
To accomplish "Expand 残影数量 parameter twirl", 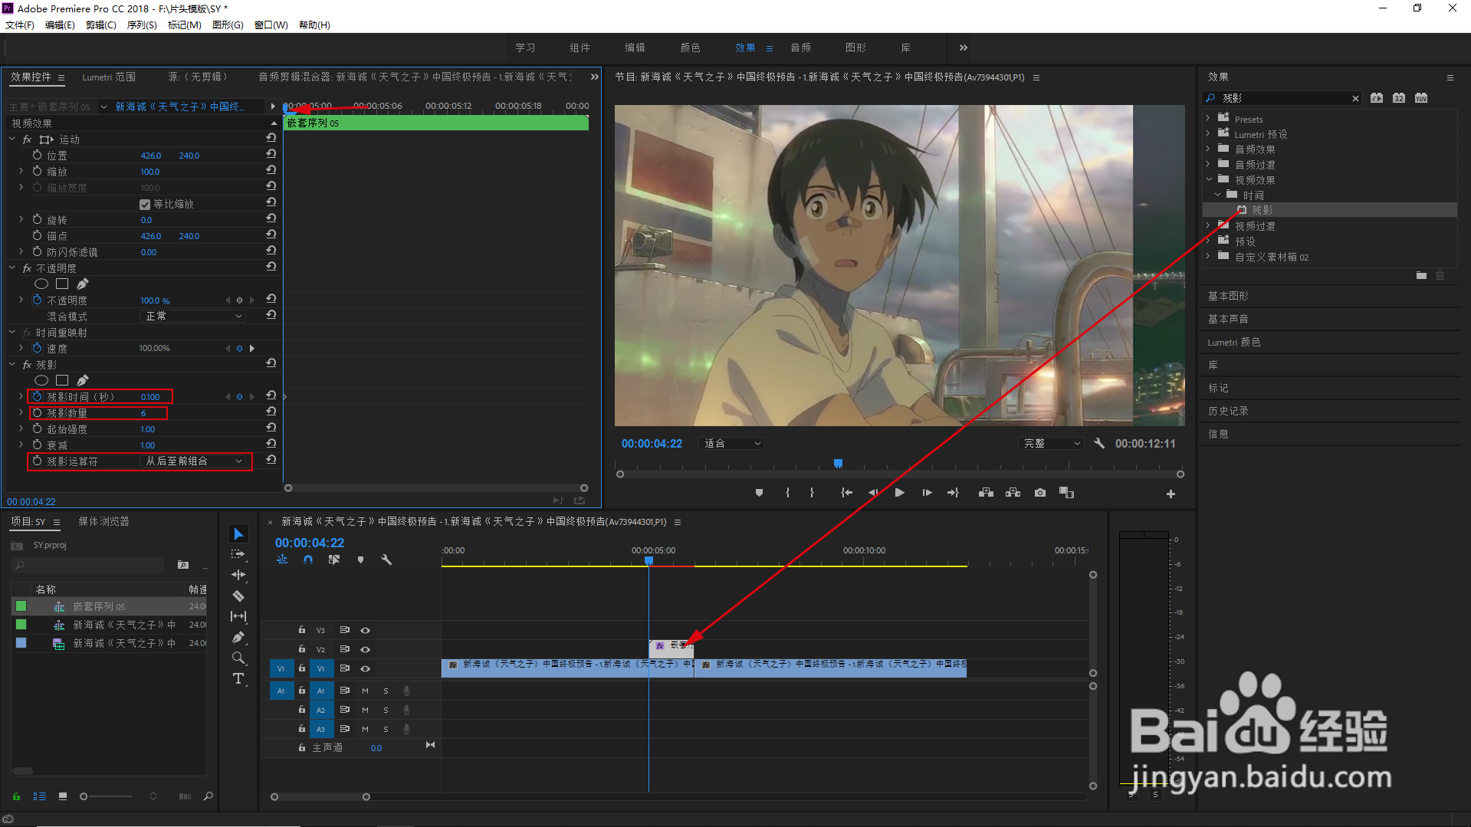I will (x=21, y=412).
